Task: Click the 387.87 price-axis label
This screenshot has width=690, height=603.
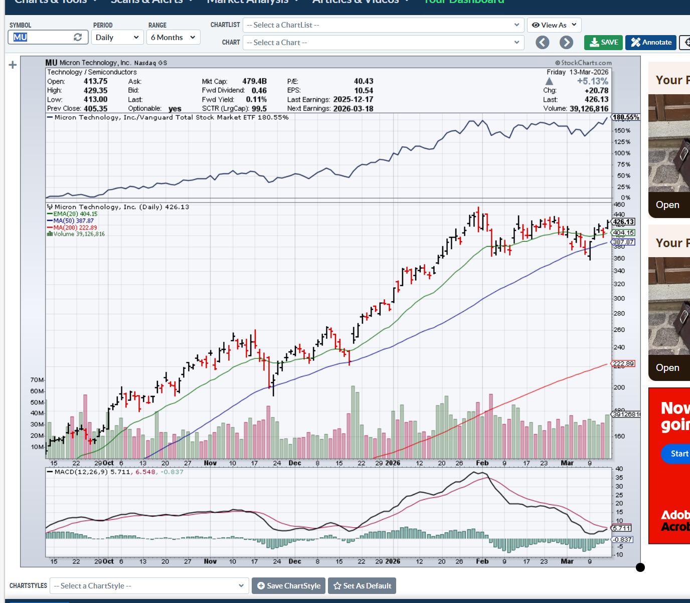Action: pos(624,242)
